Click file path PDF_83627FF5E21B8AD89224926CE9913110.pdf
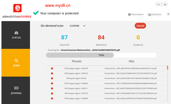This screenshot has width=171, height=104. [131, 68]
